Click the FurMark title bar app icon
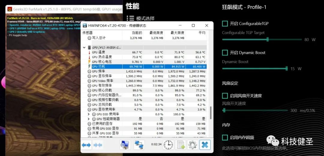 pyautogui.click(x=10, y=9)
